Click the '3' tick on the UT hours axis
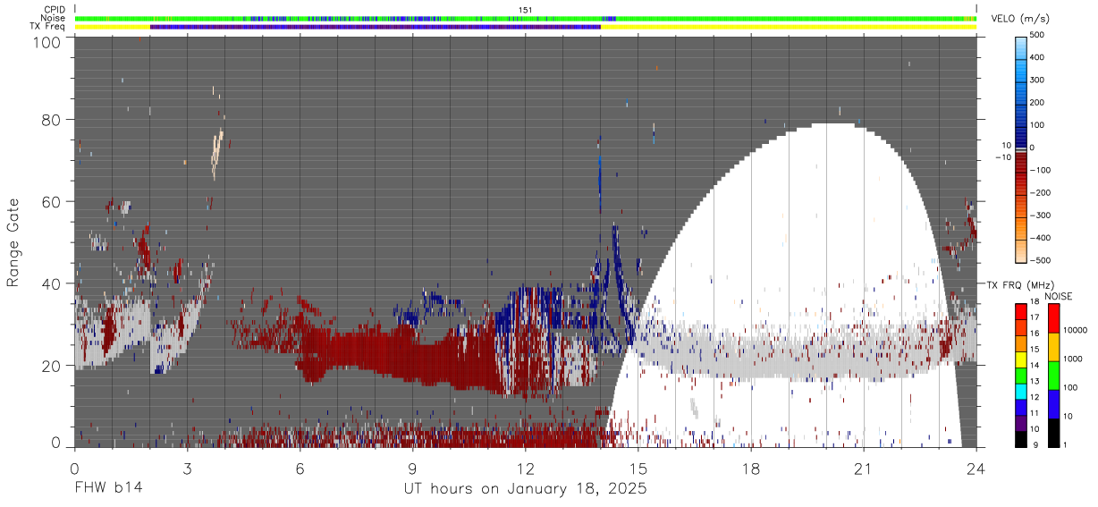This screenshot has height=507, width=1098. [187, 468]
